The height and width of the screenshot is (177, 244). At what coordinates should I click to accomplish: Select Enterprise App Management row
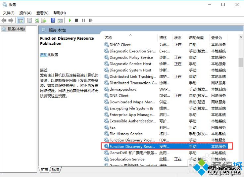(x=166, y=115)
